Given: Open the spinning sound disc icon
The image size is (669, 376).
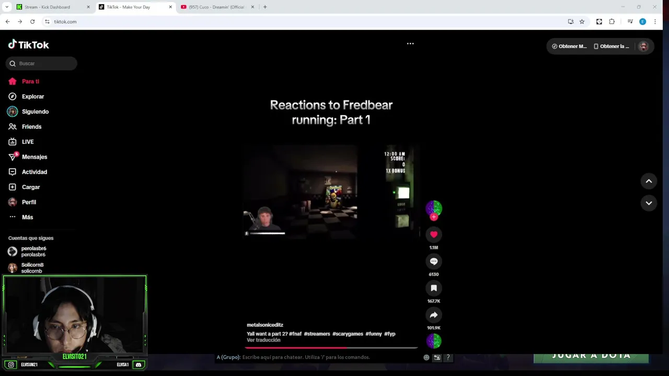Looking at the screenshot, I should (434, 341).
